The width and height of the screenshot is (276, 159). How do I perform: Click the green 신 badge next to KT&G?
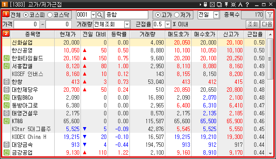(6, 121)
